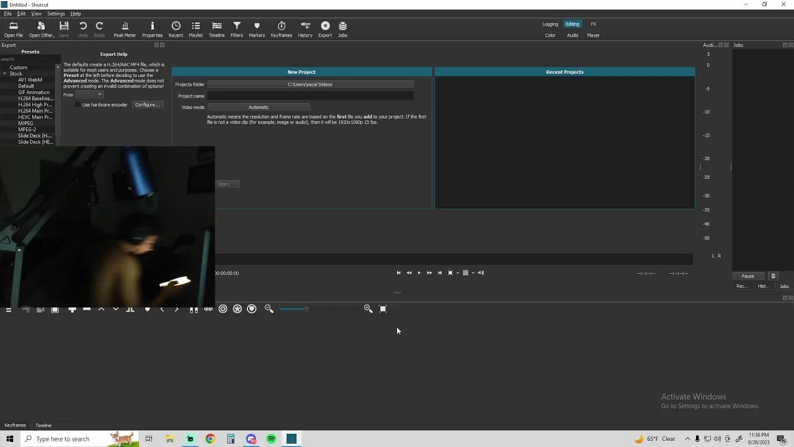Image resolution: width=794 pixels, height=447 pixels.
Task: Open the File menu
Action: (x=7, y=14)
